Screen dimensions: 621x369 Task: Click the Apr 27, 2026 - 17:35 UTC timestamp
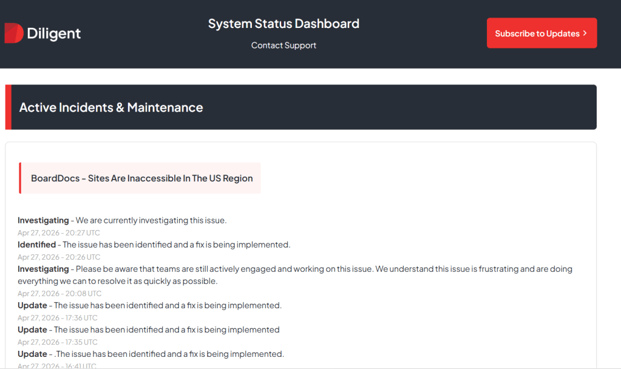[x=57, y=342]
